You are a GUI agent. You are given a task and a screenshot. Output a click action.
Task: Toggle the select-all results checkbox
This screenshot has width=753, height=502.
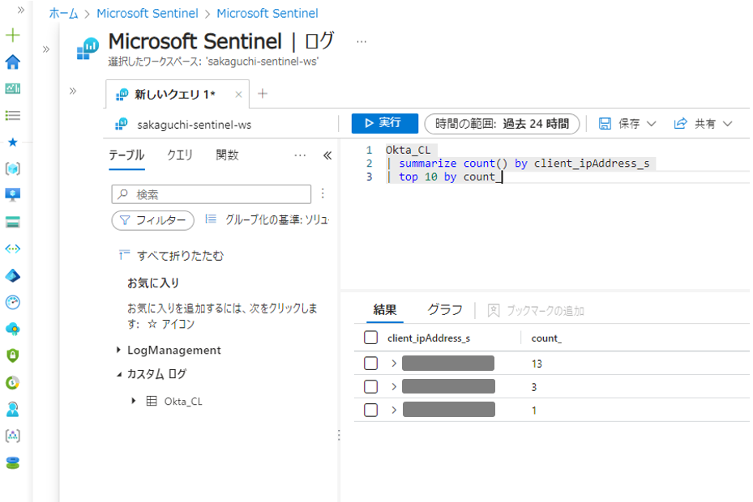click(370, 338)
